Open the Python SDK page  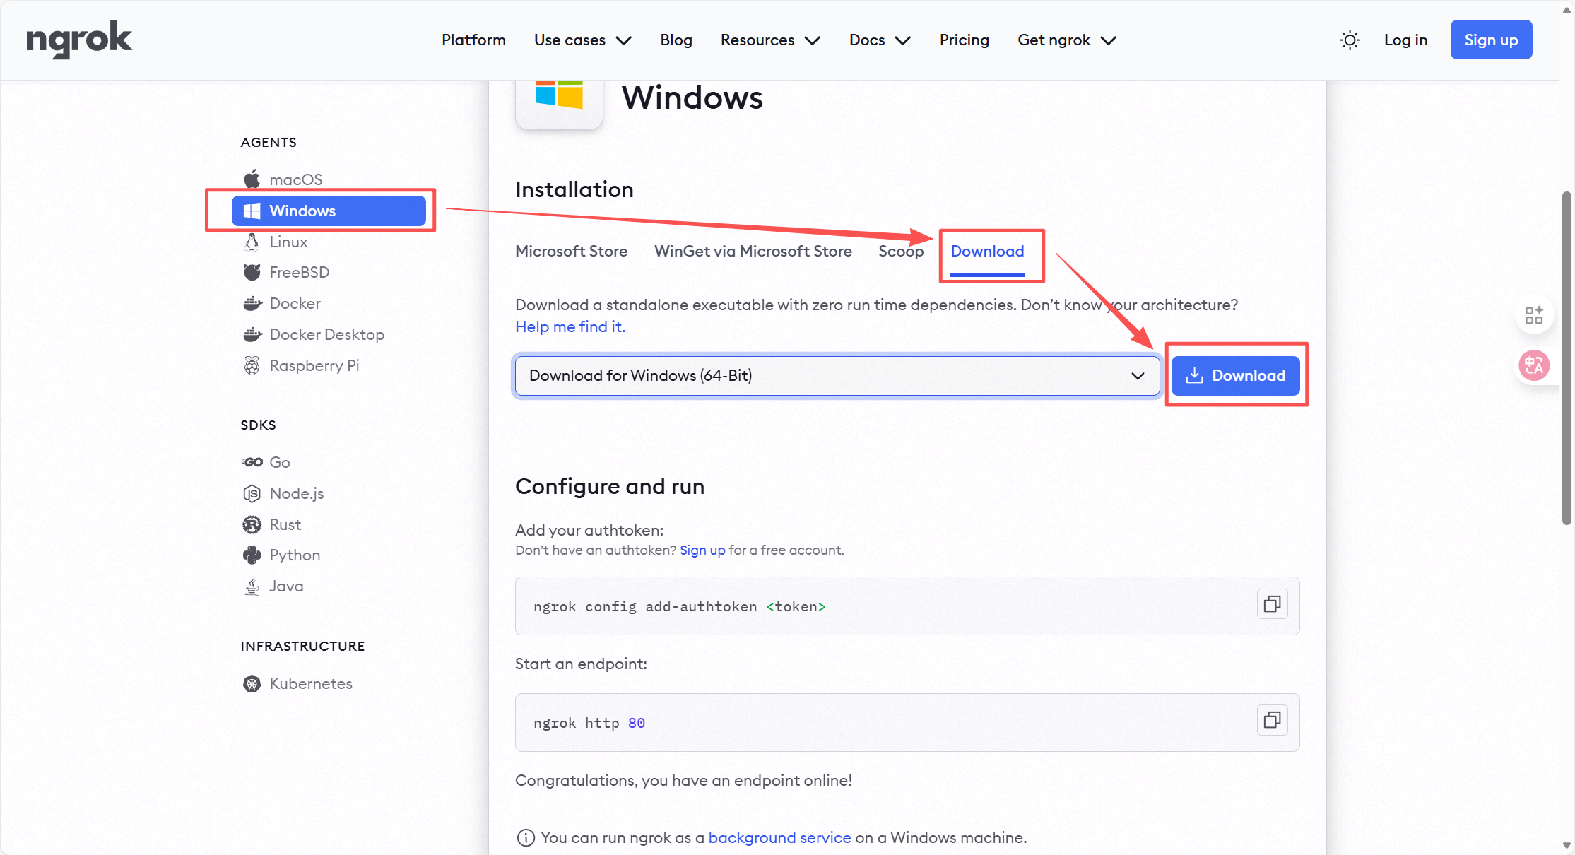[294, 555]
